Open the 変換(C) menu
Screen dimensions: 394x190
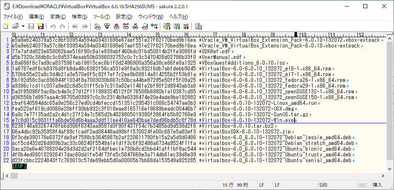pos(58,17)
